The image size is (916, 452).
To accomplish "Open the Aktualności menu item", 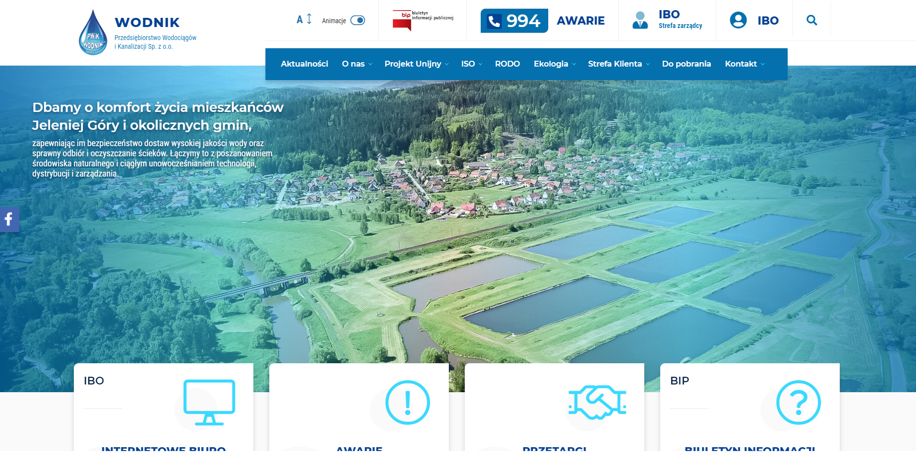I will click(x=304, y=64).
